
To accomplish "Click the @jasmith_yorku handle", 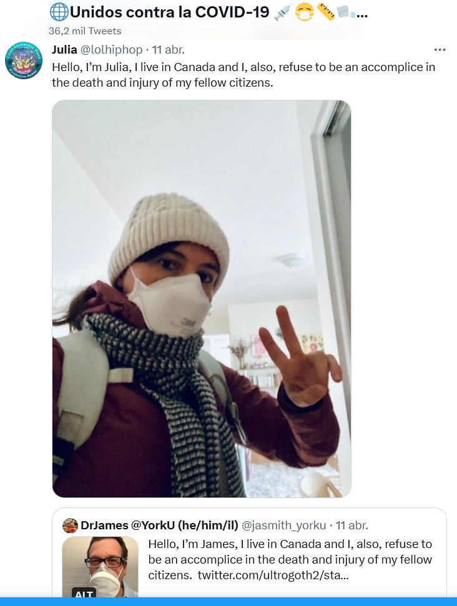I will tap(284, 525).
